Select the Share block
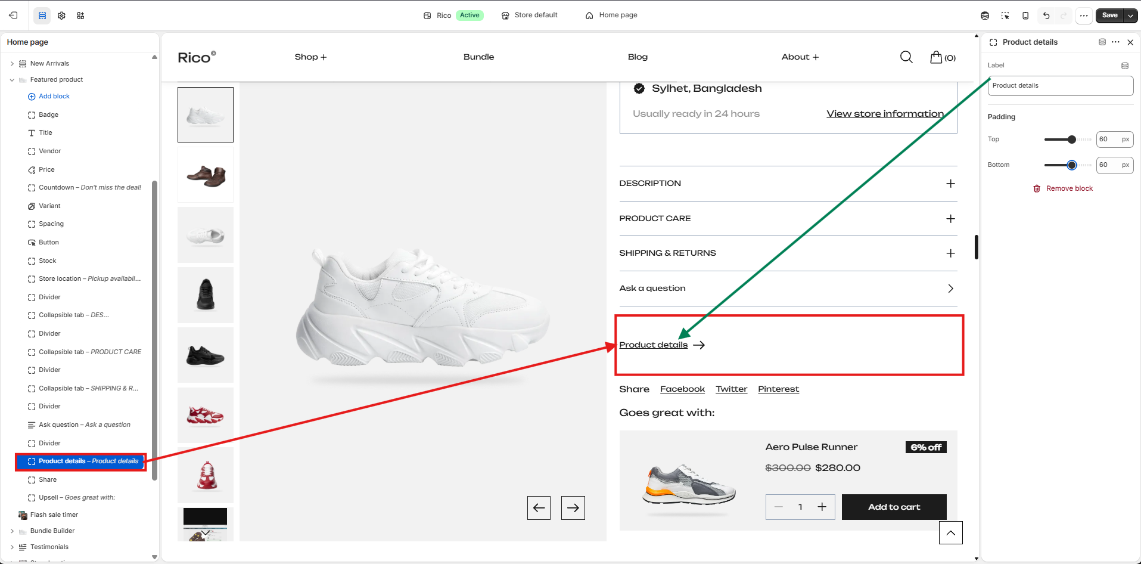 [48, 480]
